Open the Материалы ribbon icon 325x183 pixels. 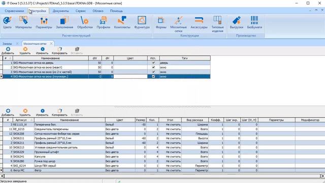[24, 22]
